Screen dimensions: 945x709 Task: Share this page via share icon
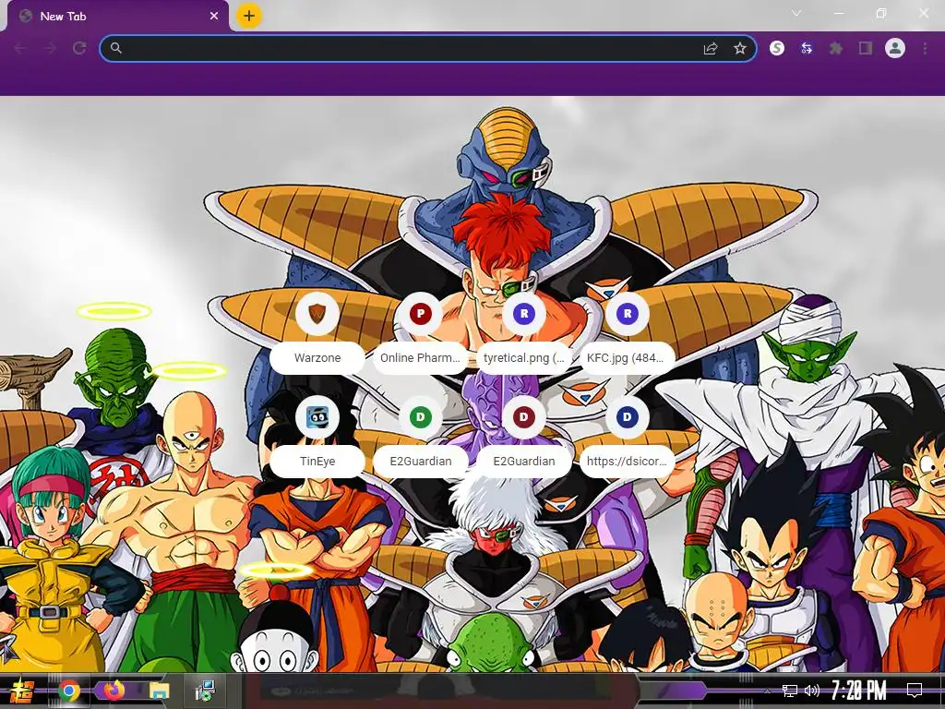click(711, 48)
